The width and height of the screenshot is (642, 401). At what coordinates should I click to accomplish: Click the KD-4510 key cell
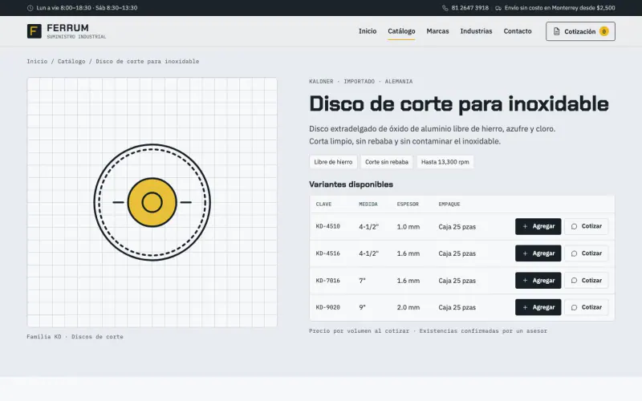(327, 226)
